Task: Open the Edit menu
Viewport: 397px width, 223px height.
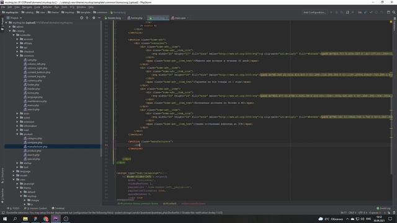Action: [x=10, y=7]
